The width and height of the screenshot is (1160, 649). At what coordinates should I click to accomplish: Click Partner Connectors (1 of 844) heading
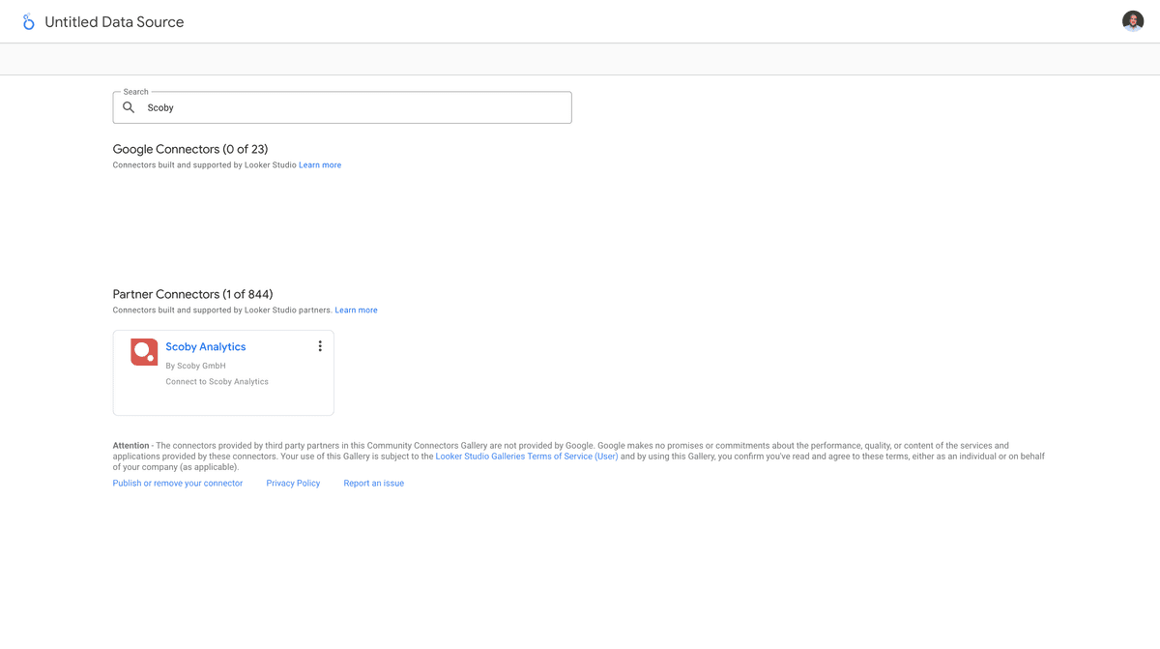[x=192, y=294]
